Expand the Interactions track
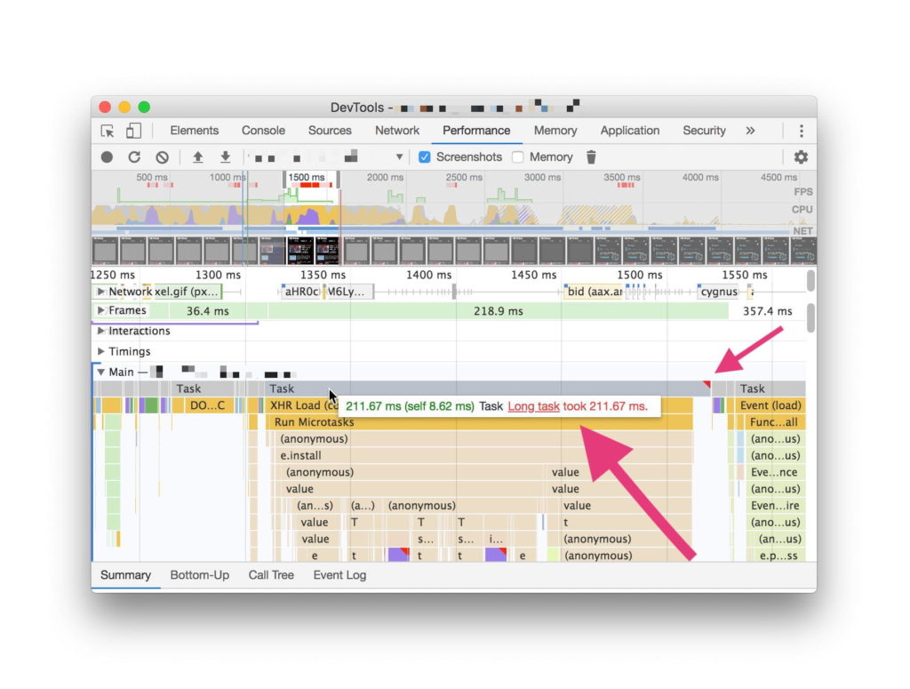 (101, 331)
